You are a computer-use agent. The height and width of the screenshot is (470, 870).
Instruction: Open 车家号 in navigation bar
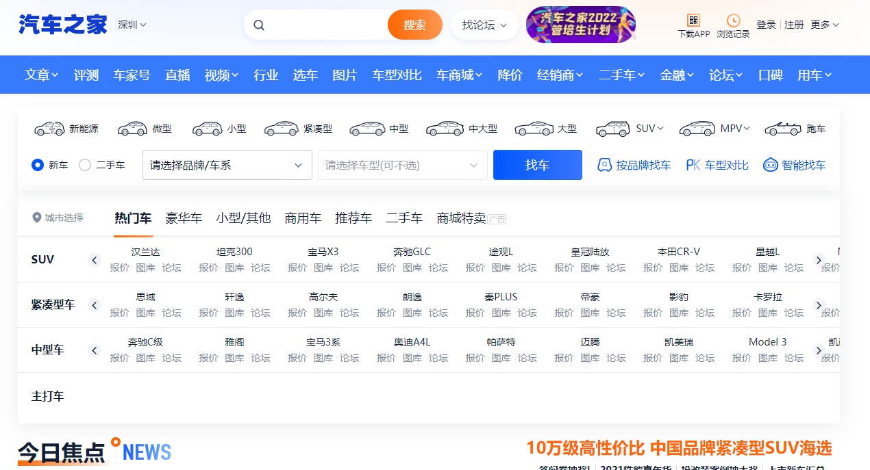pyautogui.click(x=132, y=75)
